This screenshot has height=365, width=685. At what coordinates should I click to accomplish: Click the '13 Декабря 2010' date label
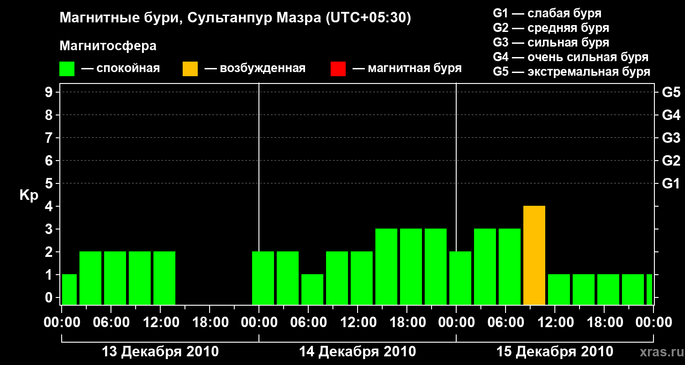160,352
